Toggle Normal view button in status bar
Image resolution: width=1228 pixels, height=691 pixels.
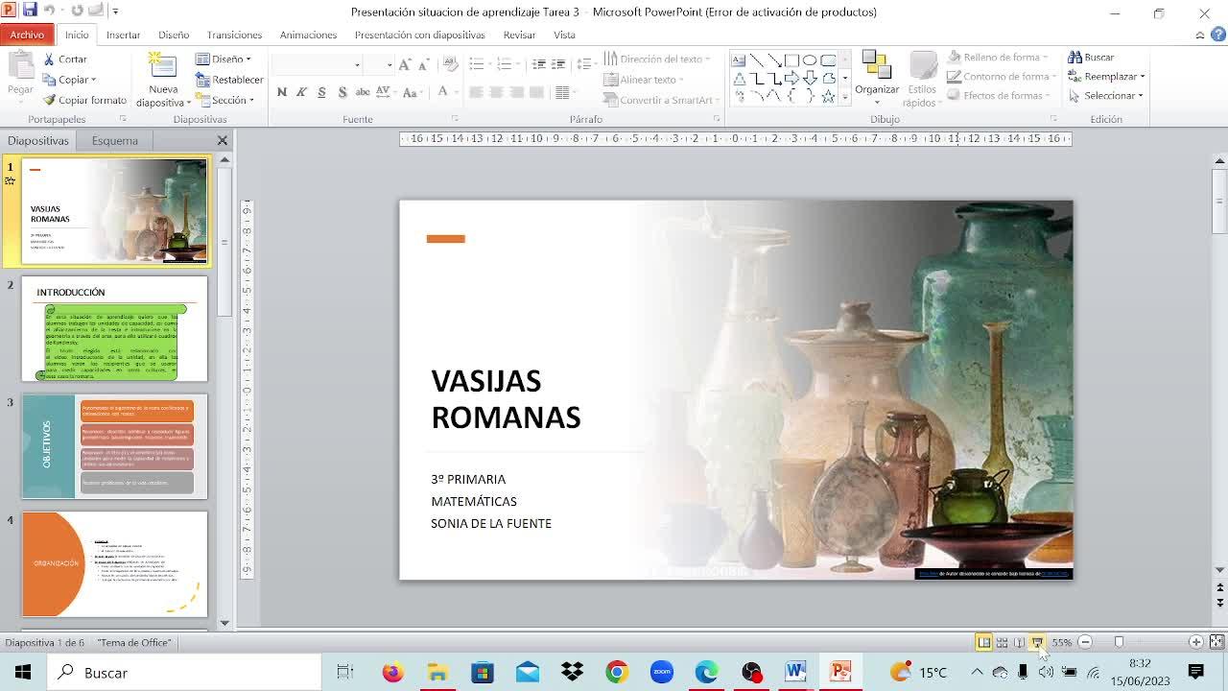(x=983, y=642)
